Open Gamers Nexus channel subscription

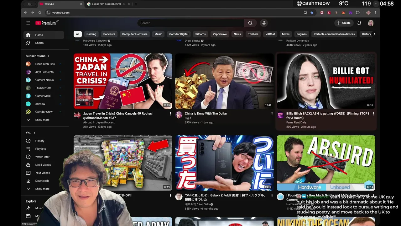[44, 80]
